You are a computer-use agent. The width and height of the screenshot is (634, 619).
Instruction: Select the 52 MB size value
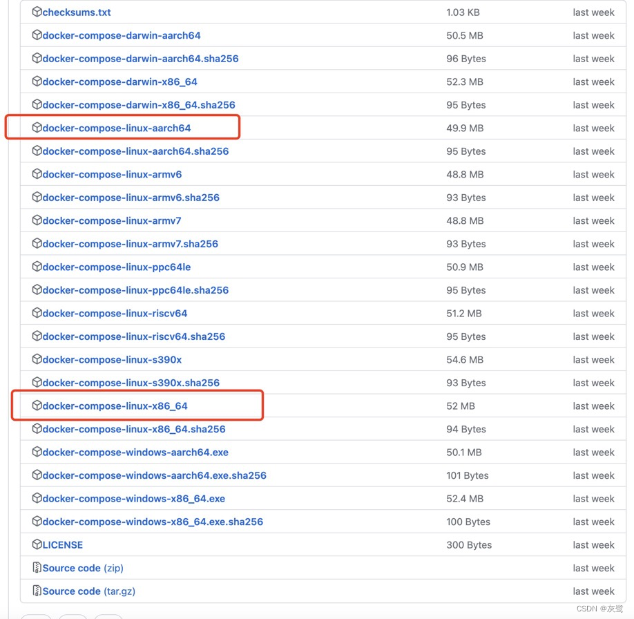pos(461,406)
